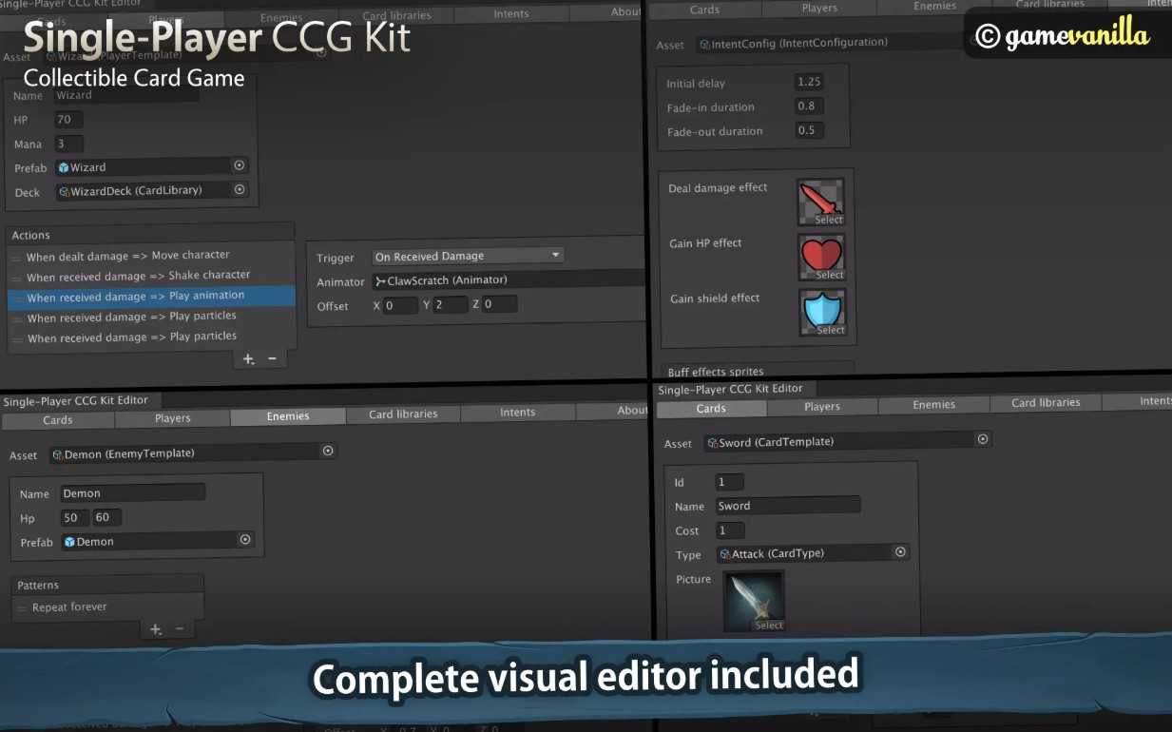
Task: Edit enemy Name field Demon
Action: [x=133, y=492]
